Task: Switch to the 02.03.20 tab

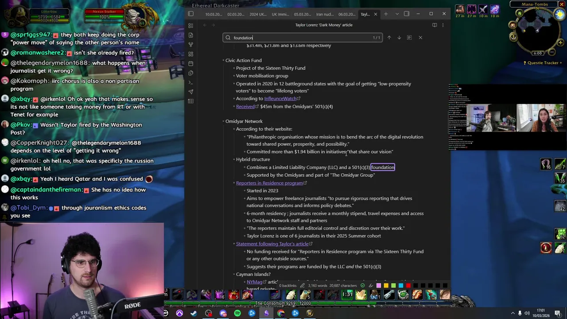Action: tap(236, 14)
